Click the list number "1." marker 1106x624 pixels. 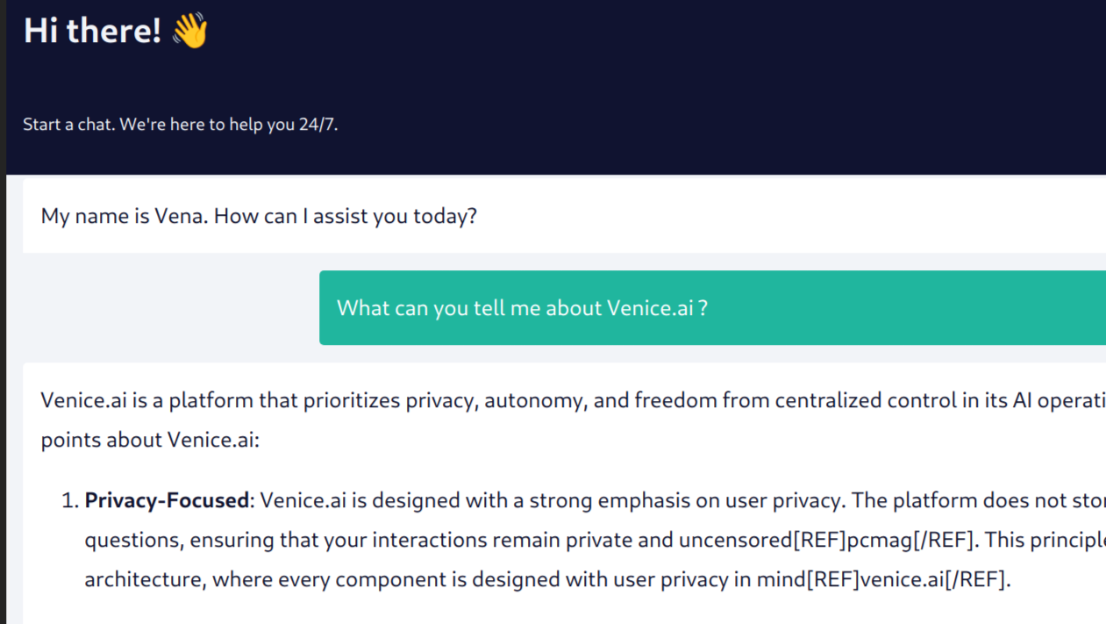coord(70,500)
